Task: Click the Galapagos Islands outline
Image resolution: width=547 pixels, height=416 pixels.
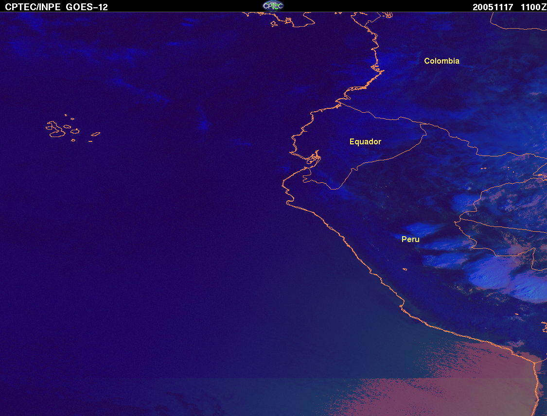Action: click(x=72, y=128)
